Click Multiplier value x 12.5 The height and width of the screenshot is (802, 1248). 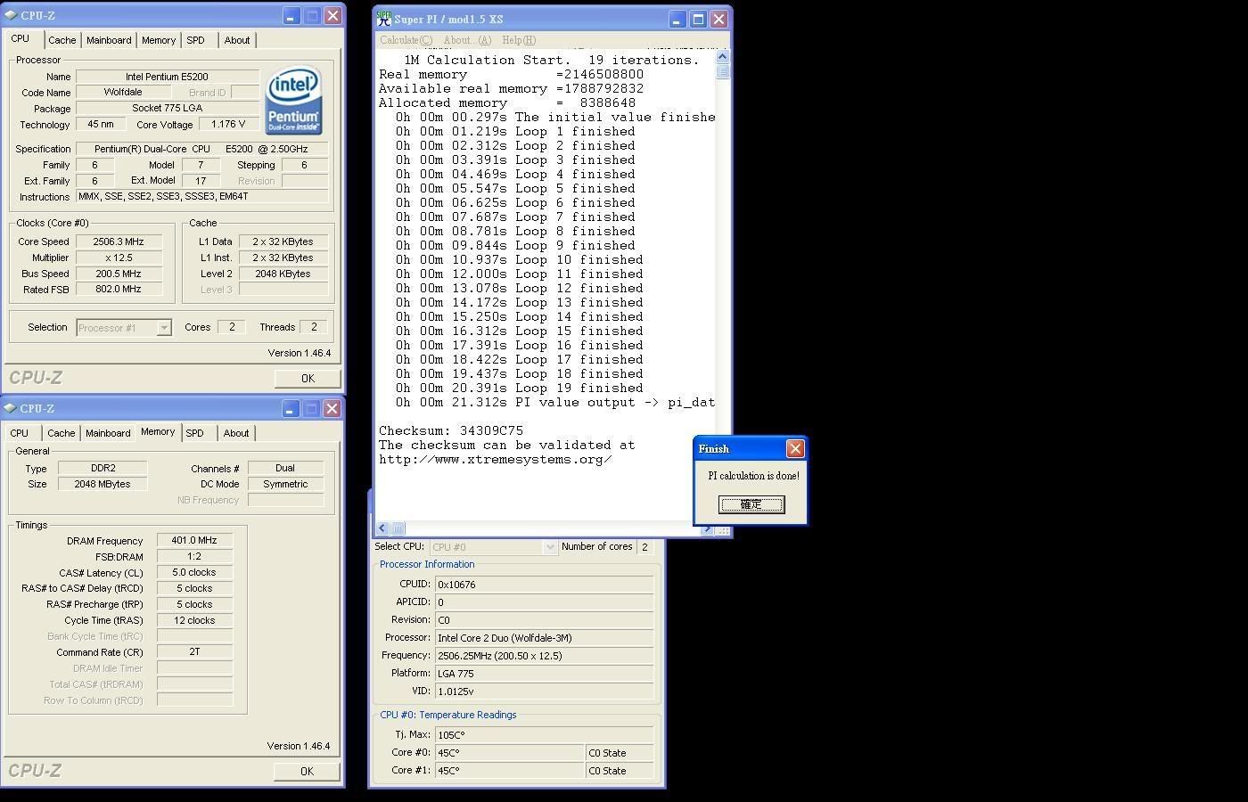[119, 258]
